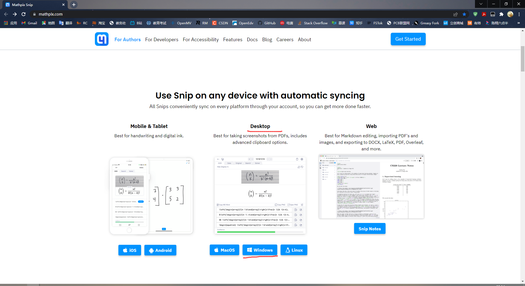Open the tab search dropdown arrow
This screenshot has width=525, height=286.
click(481, 4)
